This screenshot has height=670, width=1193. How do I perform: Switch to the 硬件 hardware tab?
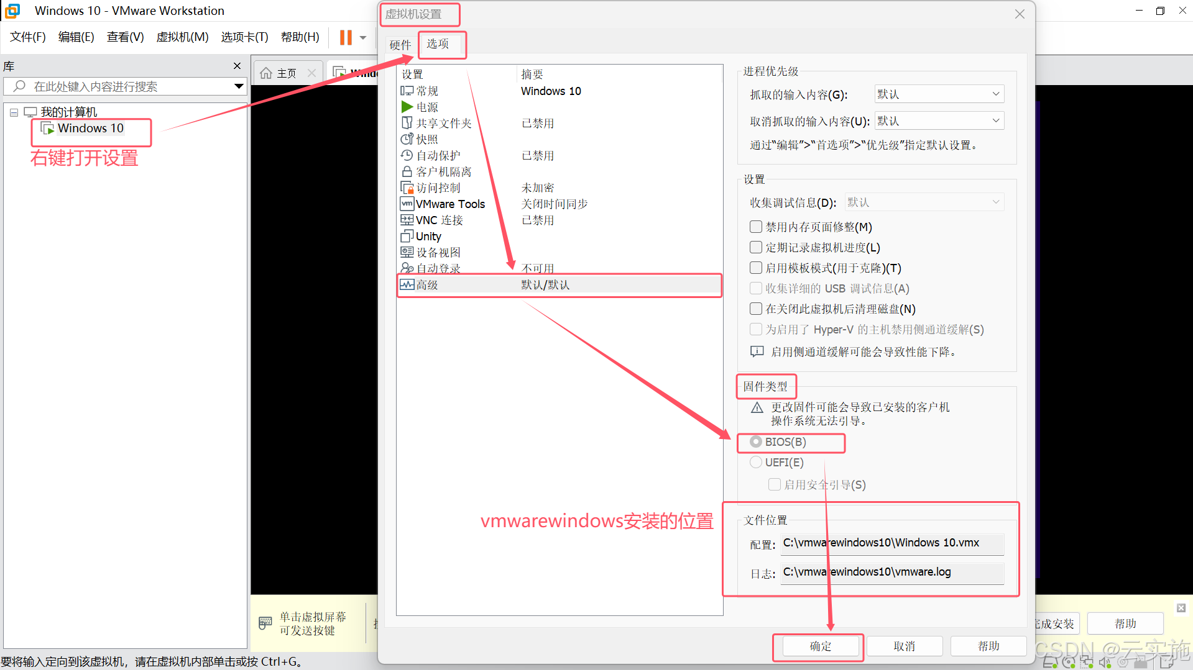(x=400, y=45)
